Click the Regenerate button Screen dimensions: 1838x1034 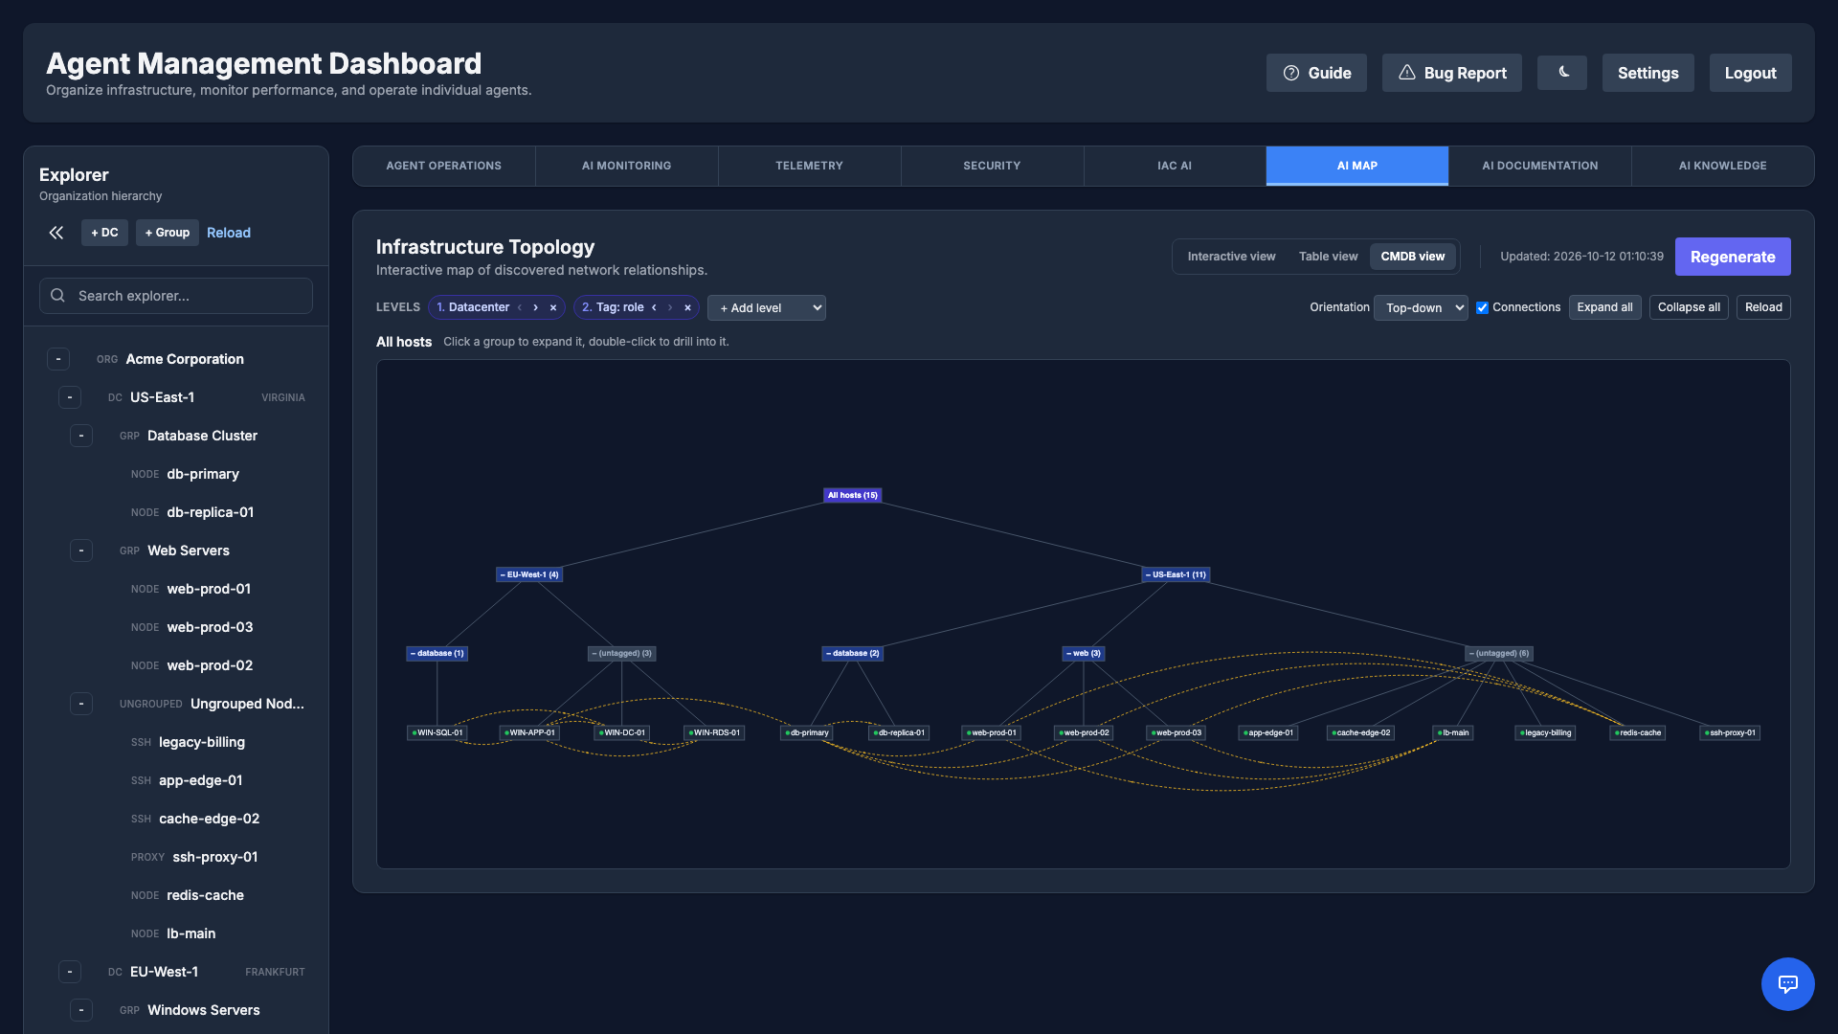[1733, 257]
